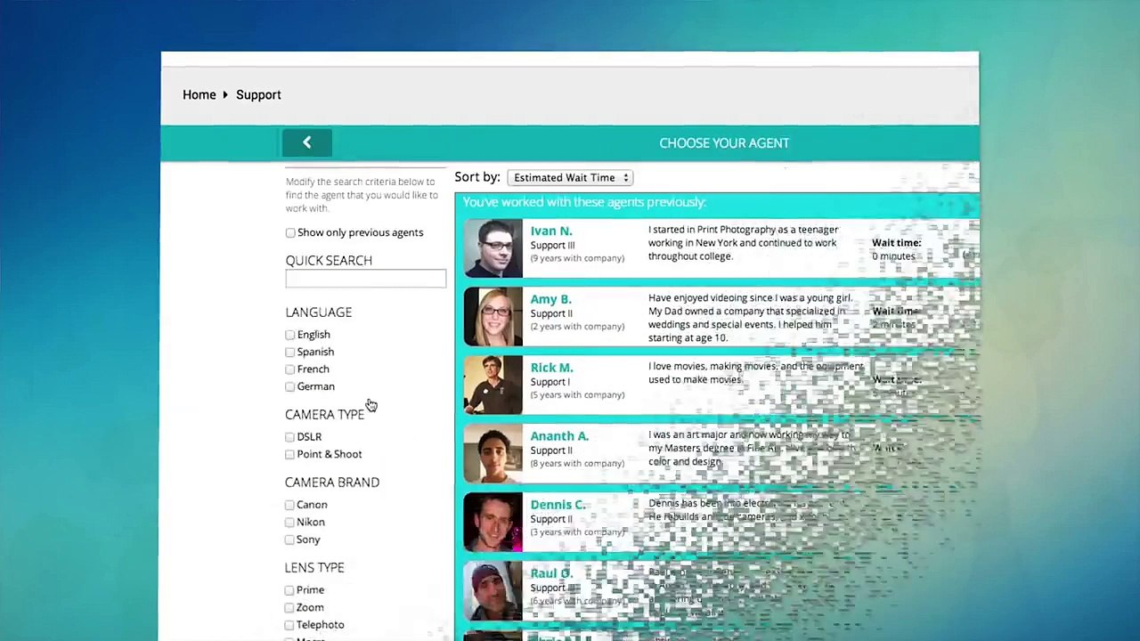Click the LENS TYPE section heading
Image resolution: width=1140 pixels, height=641 pixels.
314,568
